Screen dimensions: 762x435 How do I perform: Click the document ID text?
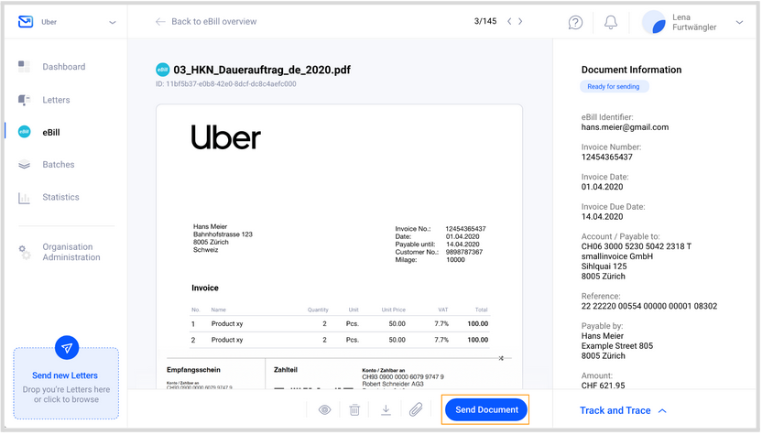point(226,84)
